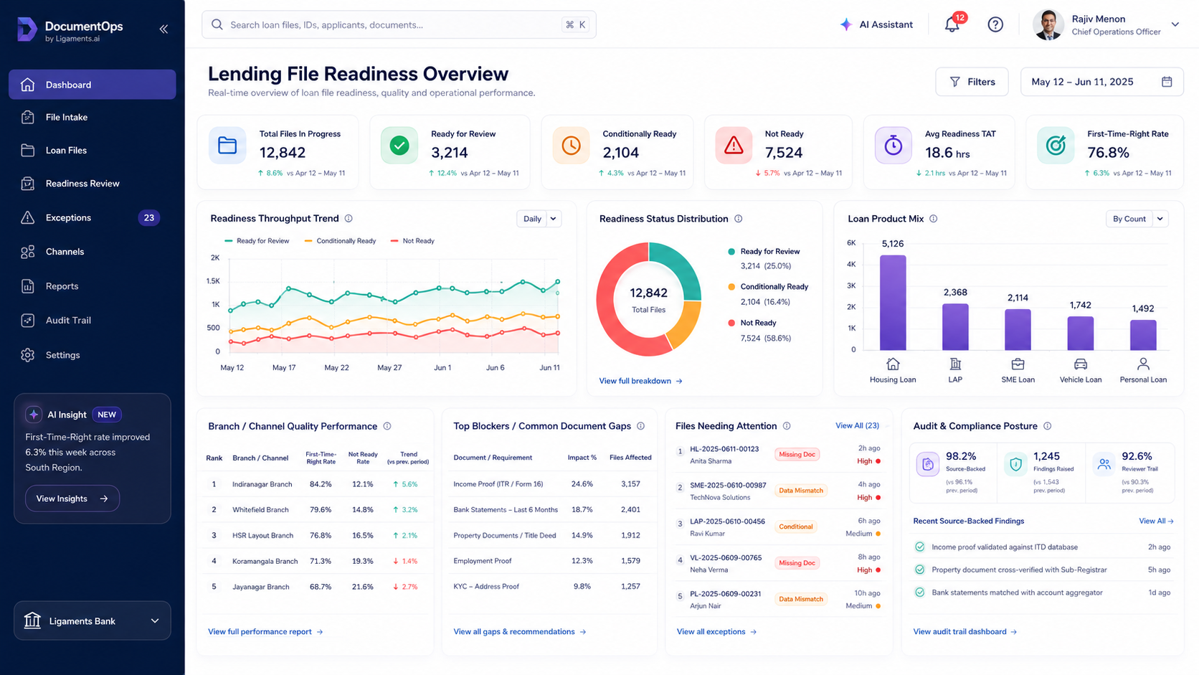The height and width of the screenshot is (675, 1199).
Task: Open the notifications bell icon
Action: (x=952, y=24)
